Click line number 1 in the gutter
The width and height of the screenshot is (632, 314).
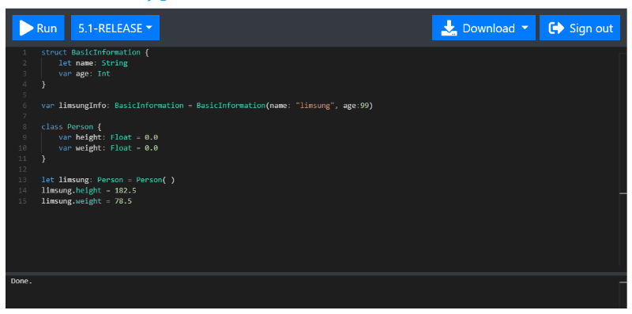(24, 52)
